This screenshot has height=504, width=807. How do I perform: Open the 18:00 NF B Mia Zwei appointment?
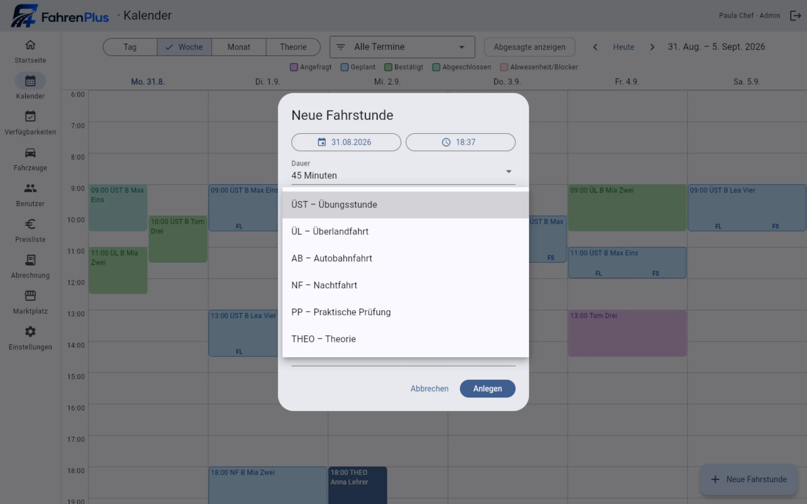point(268,485)
